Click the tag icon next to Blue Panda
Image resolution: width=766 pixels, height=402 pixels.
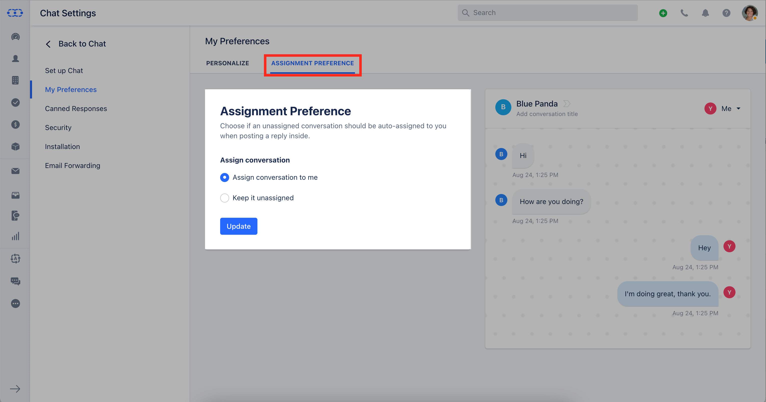point(567,104)
